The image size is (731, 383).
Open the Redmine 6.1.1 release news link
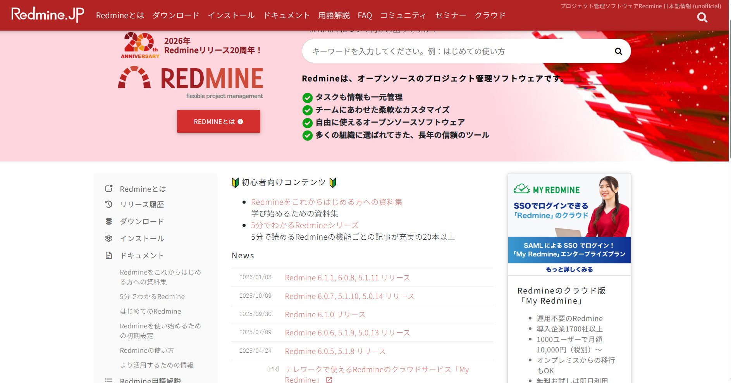point(347,277)
